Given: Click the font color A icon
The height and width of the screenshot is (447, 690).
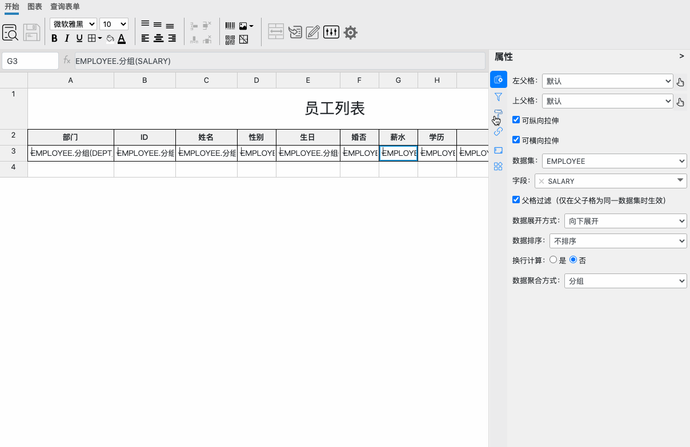Looking at the screenshot, I should (122, 39).
